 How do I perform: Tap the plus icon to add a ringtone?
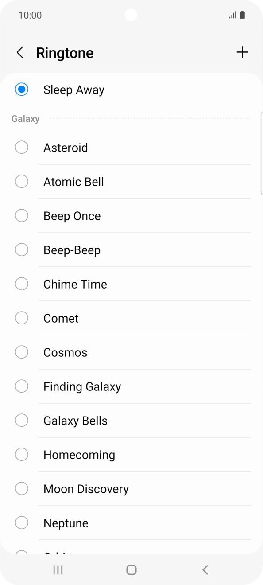tap(242, 52)
